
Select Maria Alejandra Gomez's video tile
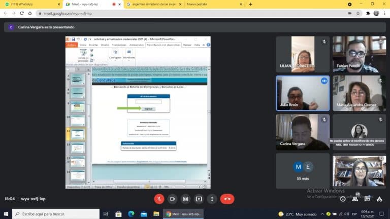coord(359,93)
